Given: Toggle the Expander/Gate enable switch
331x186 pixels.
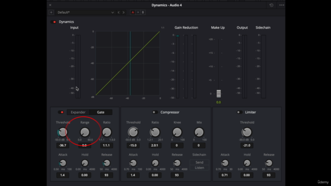Looking at the screenshot, I should coord(61,112).
